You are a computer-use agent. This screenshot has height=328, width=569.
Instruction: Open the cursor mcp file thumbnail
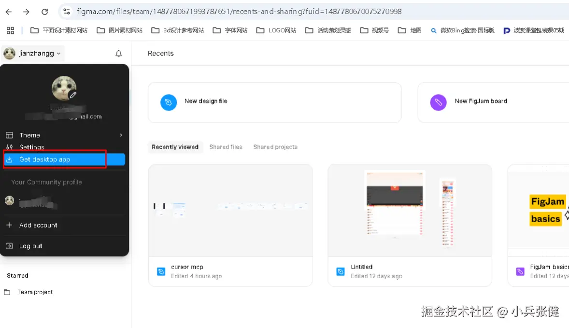[x=230, y=211]
